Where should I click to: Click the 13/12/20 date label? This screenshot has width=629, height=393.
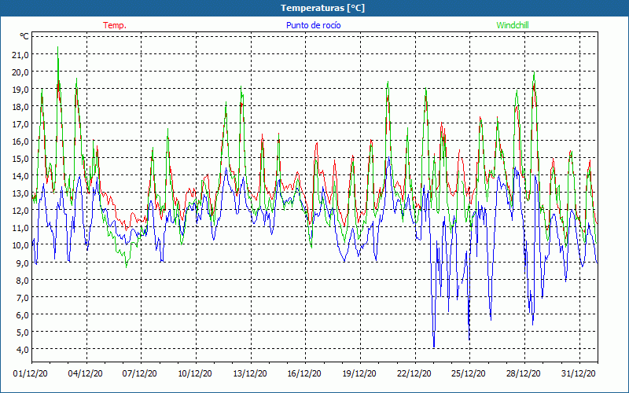click(x=250, y=374)
